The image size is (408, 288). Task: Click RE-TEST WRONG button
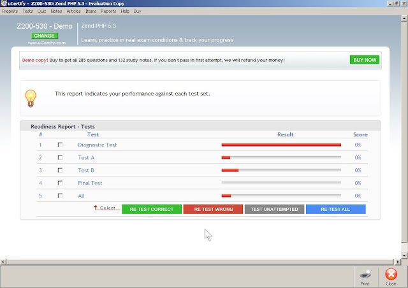click(x=213, y=209)
